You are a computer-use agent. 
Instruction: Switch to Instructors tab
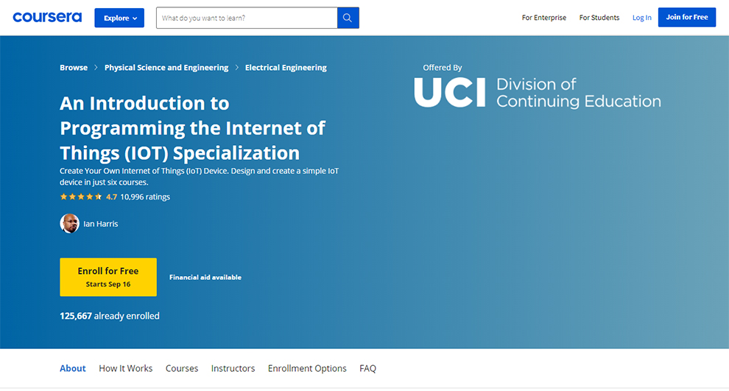(233, 368)
